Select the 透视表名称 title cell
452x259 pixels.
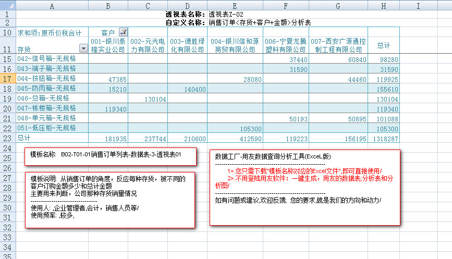(x=185, y=15)
